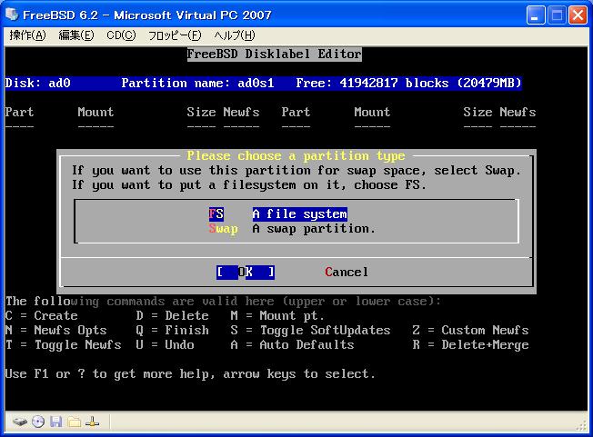Click the hard disk status bar icon

(x=20, y=422)
